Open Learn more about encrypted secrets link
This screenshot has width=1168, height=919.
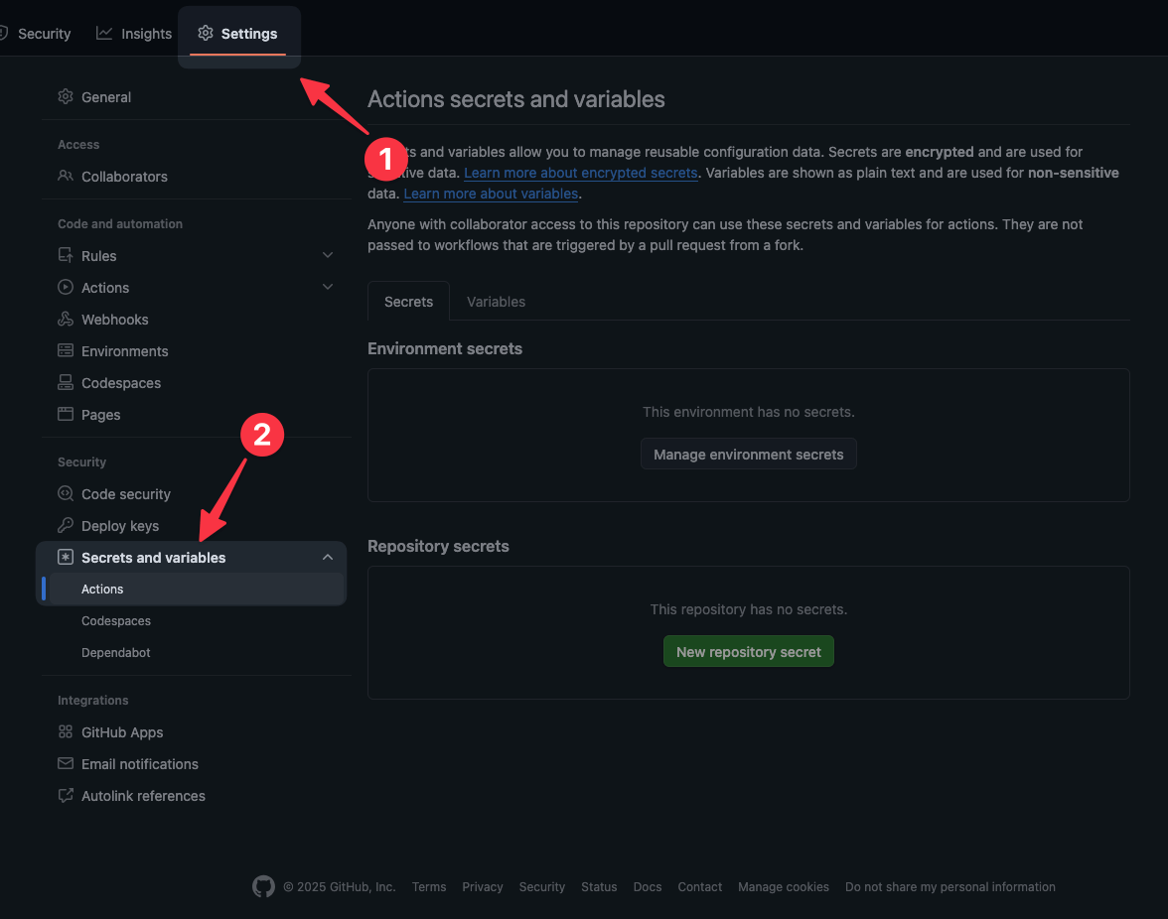[x=580, y=173]
